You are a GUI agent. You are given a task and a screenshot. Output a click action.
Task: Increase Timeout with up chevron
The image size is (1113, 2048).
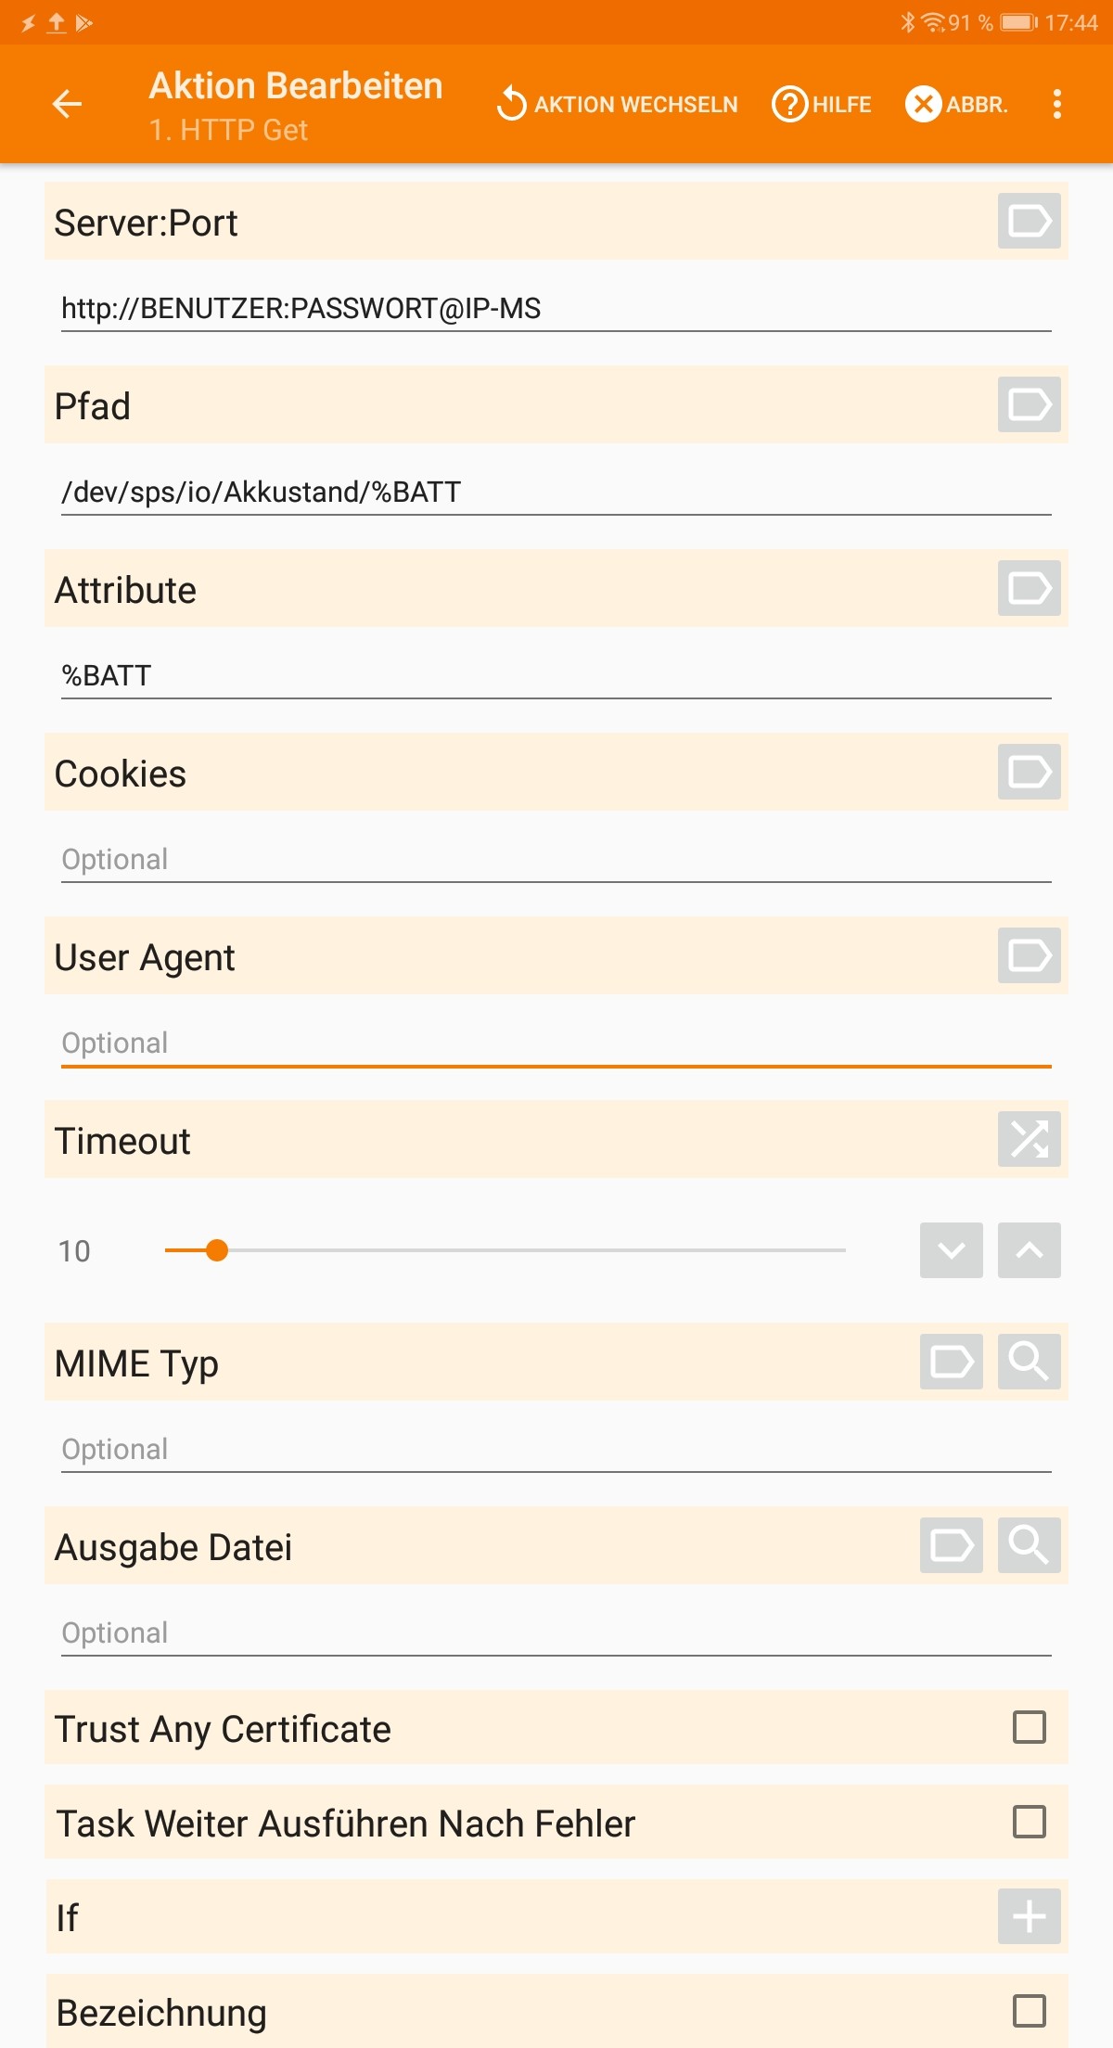pos(1029,1250)
